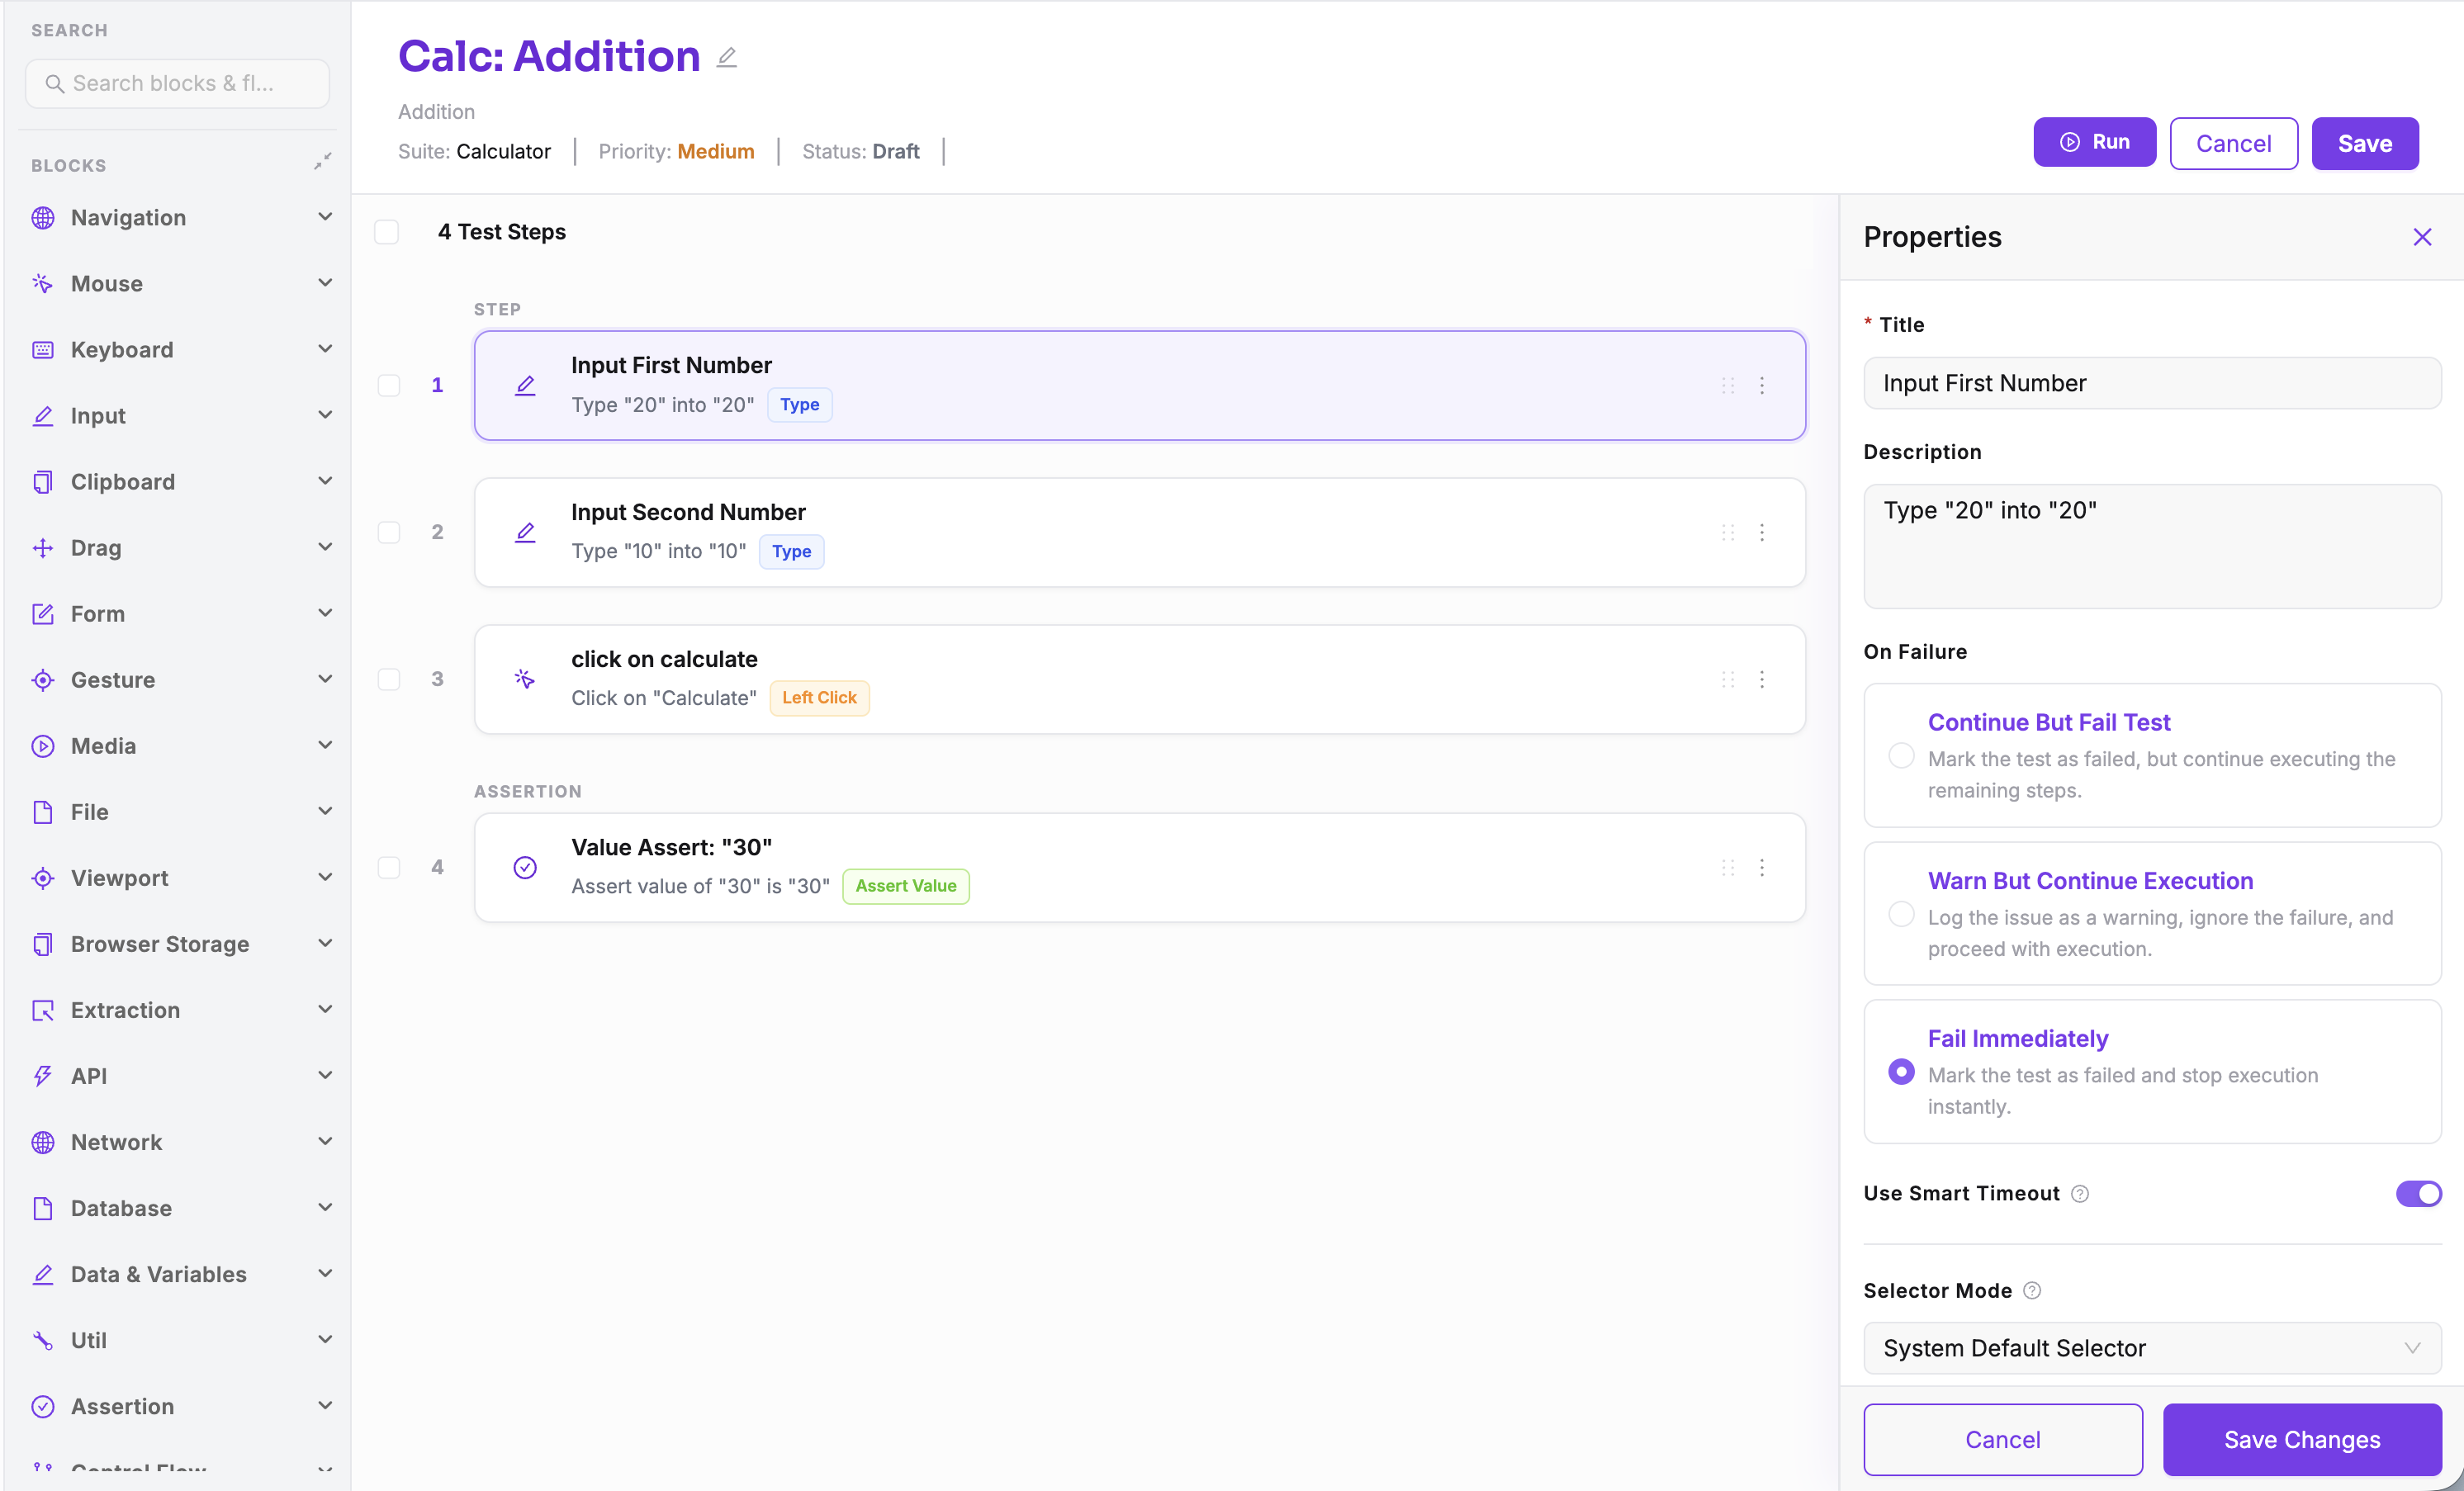The image size is (2464, 1491).
Task: Click the Keyboard block icon
Action: tap(43, 350)
